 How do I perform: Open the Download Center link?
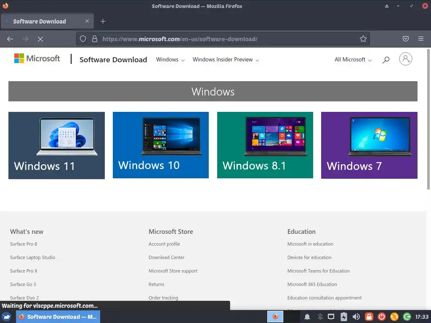coord(167,257)
